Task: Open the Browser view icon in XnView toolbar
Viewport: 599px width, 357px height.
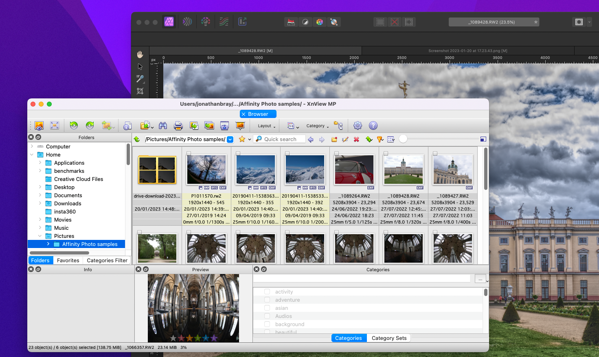Action: tap(39, 126)
